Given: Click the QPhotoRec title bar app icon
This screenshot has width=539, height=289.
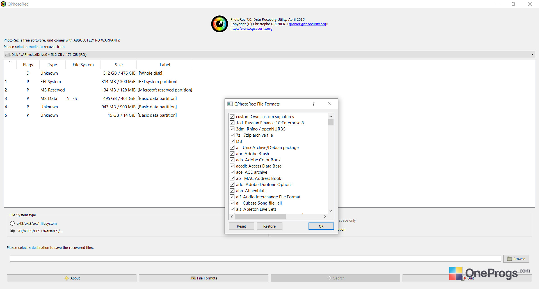Looking at the screenshot, I should click(x=3, y=4).
